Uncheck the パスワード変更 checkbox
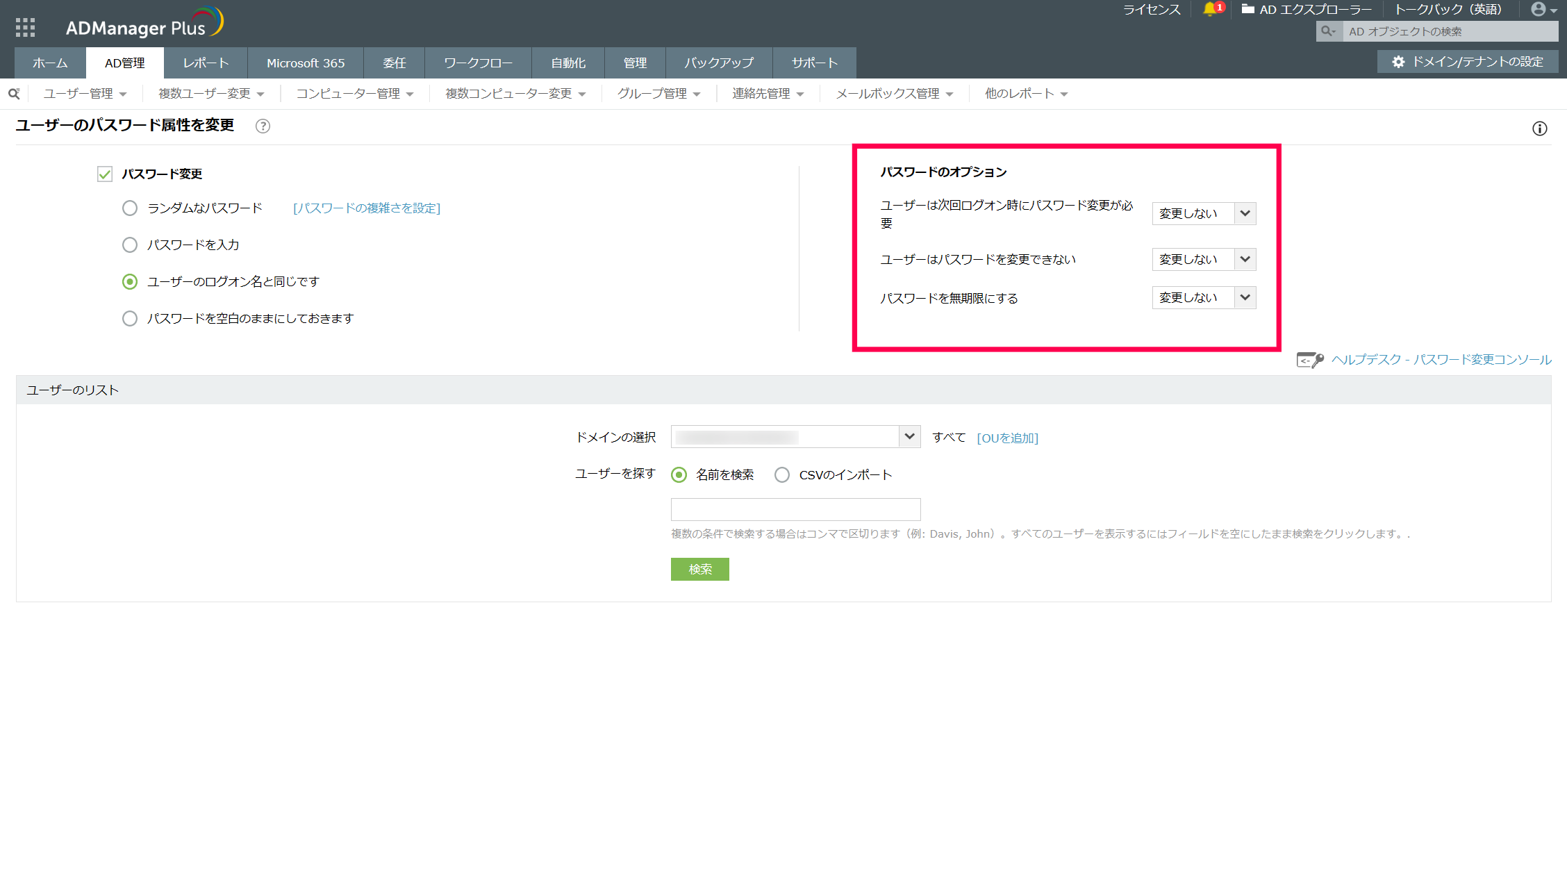Viewport: 1567px width, 869px height. coord(105,174)
